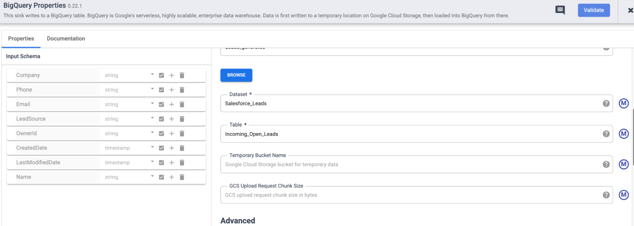The image size is (634, 226).
Task: Click the help icon in Temporary Bucket Name
Action: pos(606,164)
